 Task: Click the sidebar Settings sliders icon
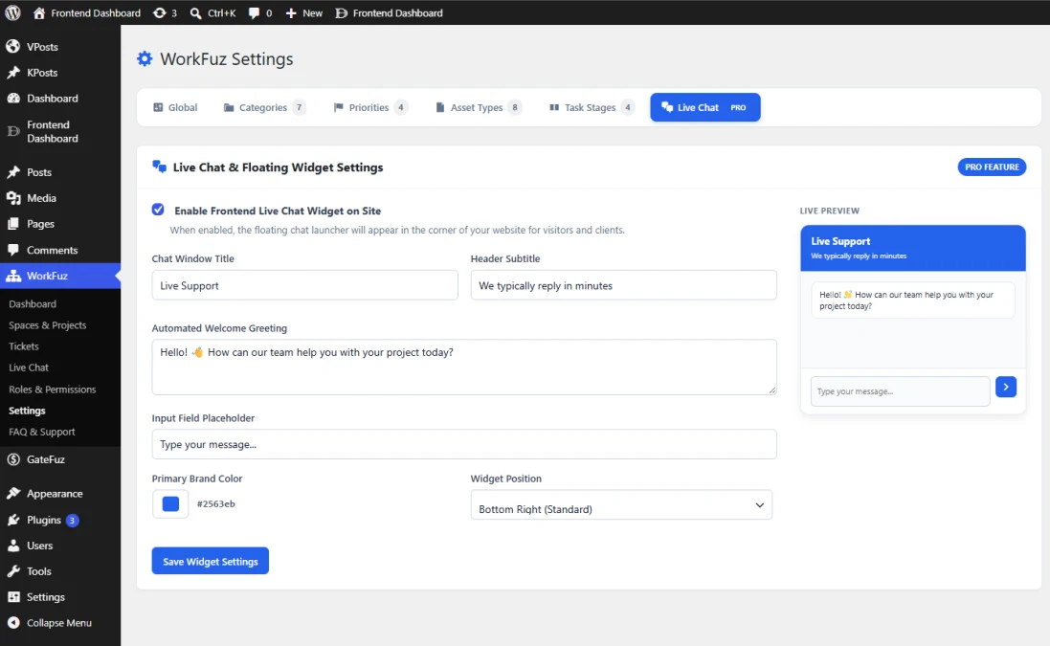tap(12, 597)
